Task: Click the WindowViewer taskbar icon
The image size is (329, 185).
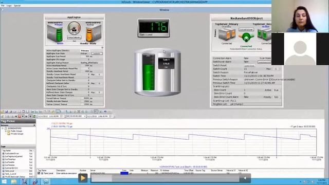Action: click(x=46, y=181)
